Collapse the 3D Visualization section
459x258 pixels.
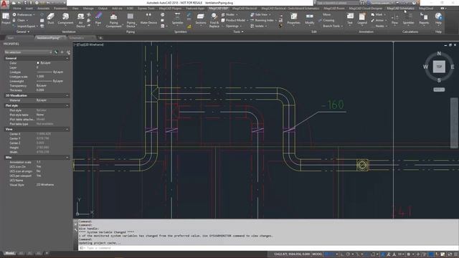click(x=67, y=95)
